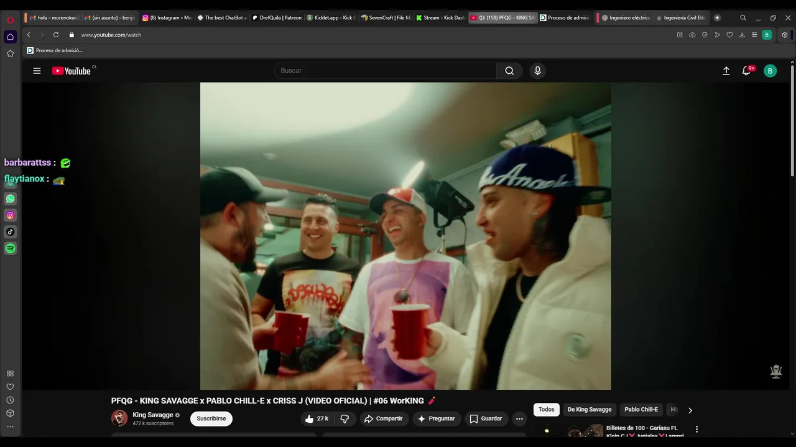Click the address bar URL youtube.com/watch
The height and width of the screenshot is (447, 796).
111,35
